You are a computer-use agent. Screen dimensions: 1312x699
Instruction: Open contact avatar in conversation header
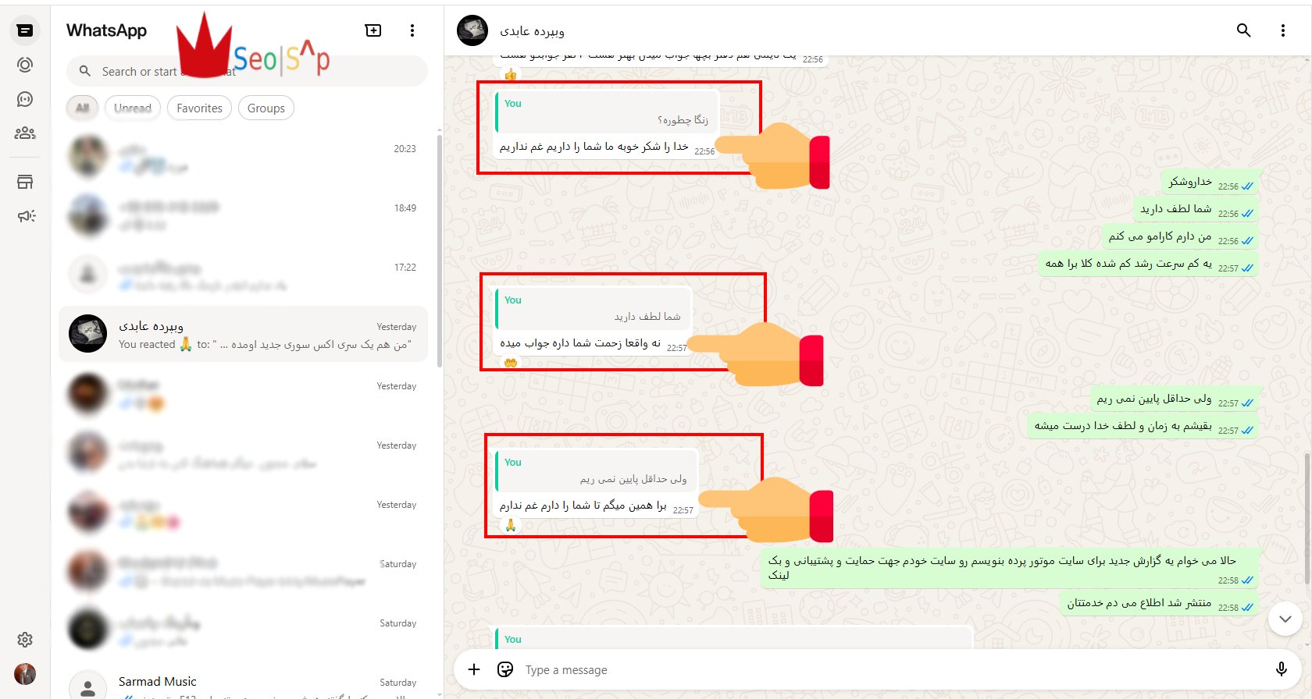click(472, 30)
